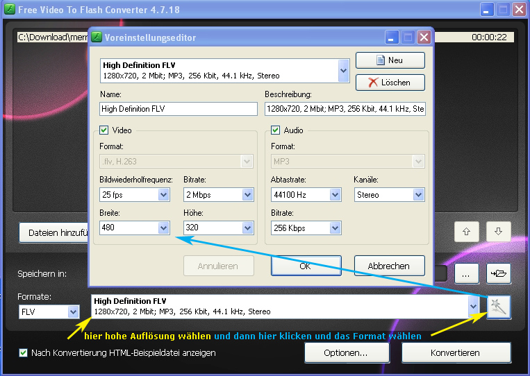
Task: Click the browse folder ellipsis button
Action: tap(466, 273)
